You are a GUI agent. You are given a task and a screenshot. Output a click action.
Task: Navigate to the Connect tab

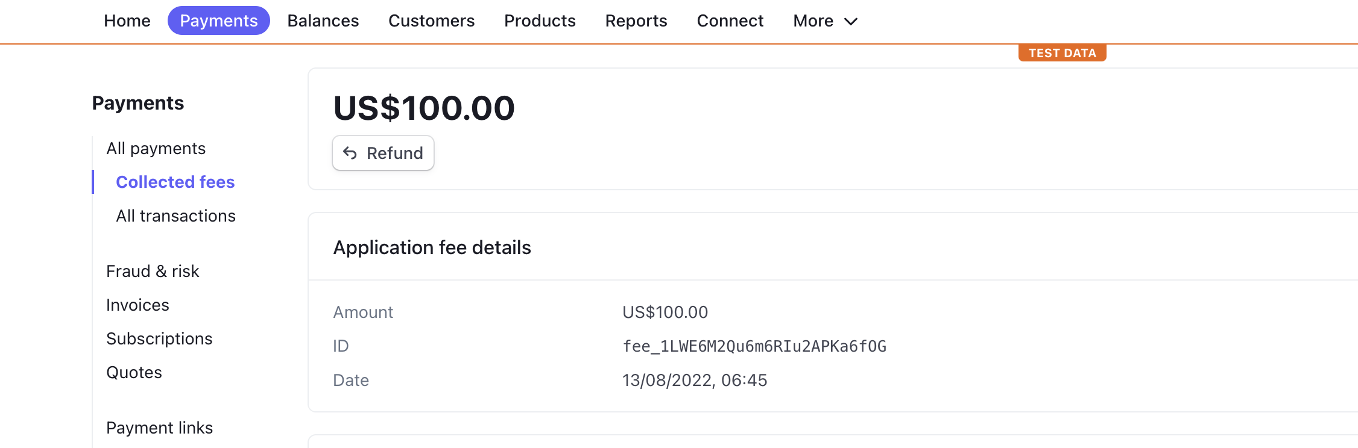tap(730, 20)
